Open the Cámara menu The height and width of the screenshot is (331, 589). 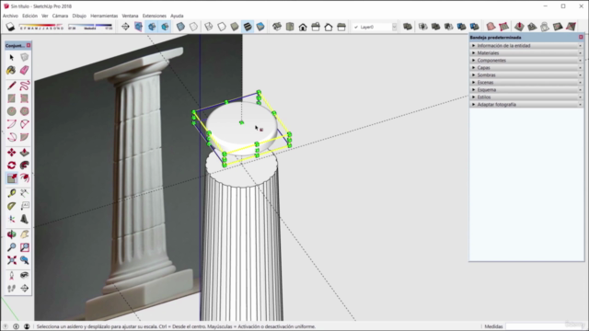60,16
